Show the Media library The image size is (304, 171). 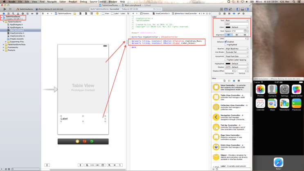239,81
